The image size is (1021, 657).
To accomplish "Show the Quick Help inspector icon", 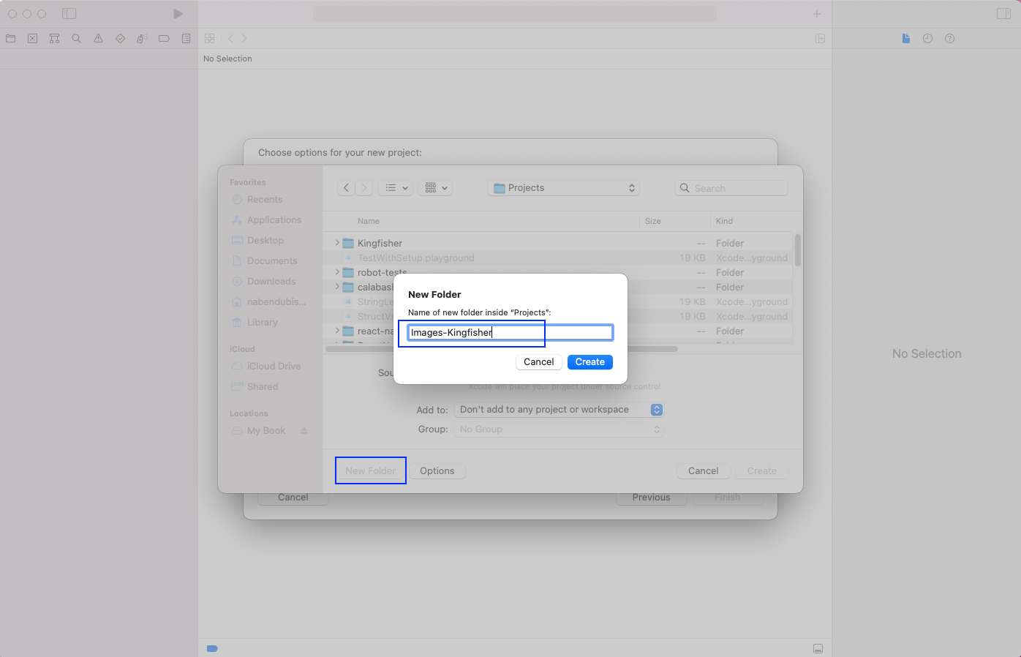I will coord(949,39).
